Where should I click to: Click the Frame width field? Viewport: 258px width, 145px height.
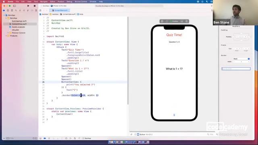tap(237, 49)
